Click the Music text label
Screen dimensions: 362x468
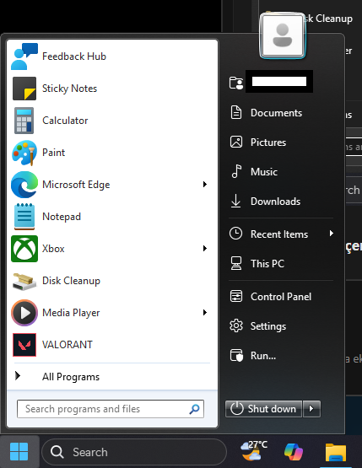click(x=264, y=172)
